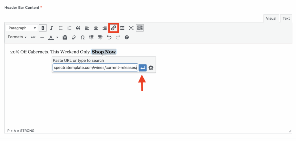Screen dimensions: 296x141
Task: Open special character Omega picker
Action: point(82,37)
